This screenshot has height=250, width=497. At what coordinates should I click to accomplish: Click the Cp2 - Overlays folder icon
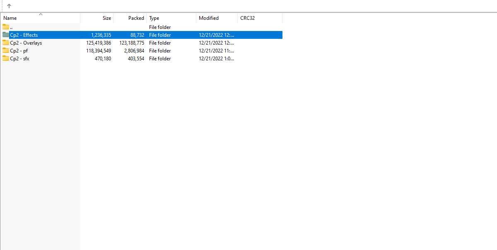tap(6, 43)
